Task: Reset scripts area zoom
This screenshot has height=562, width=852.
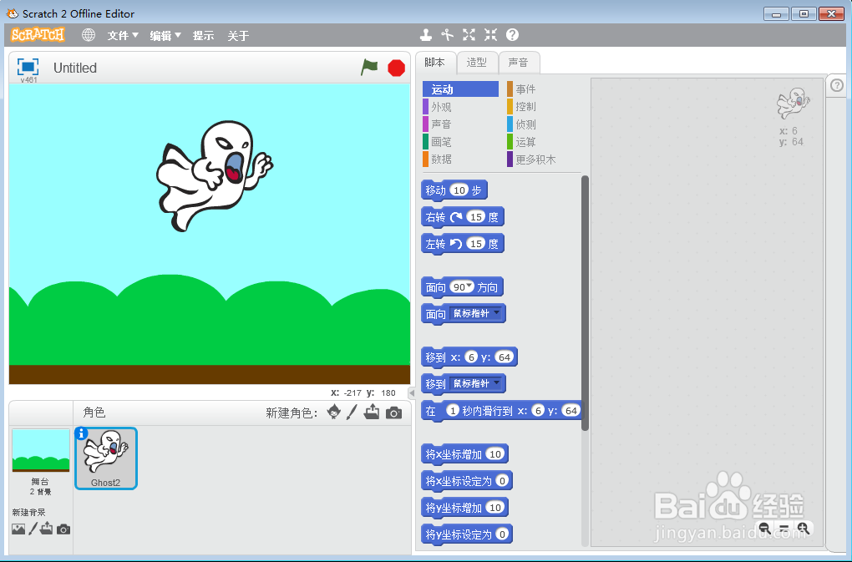Action: (x=784, y=528)
